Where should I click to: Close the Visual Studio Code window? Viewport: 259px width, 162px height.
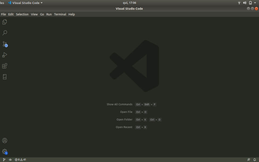[256, 9]
